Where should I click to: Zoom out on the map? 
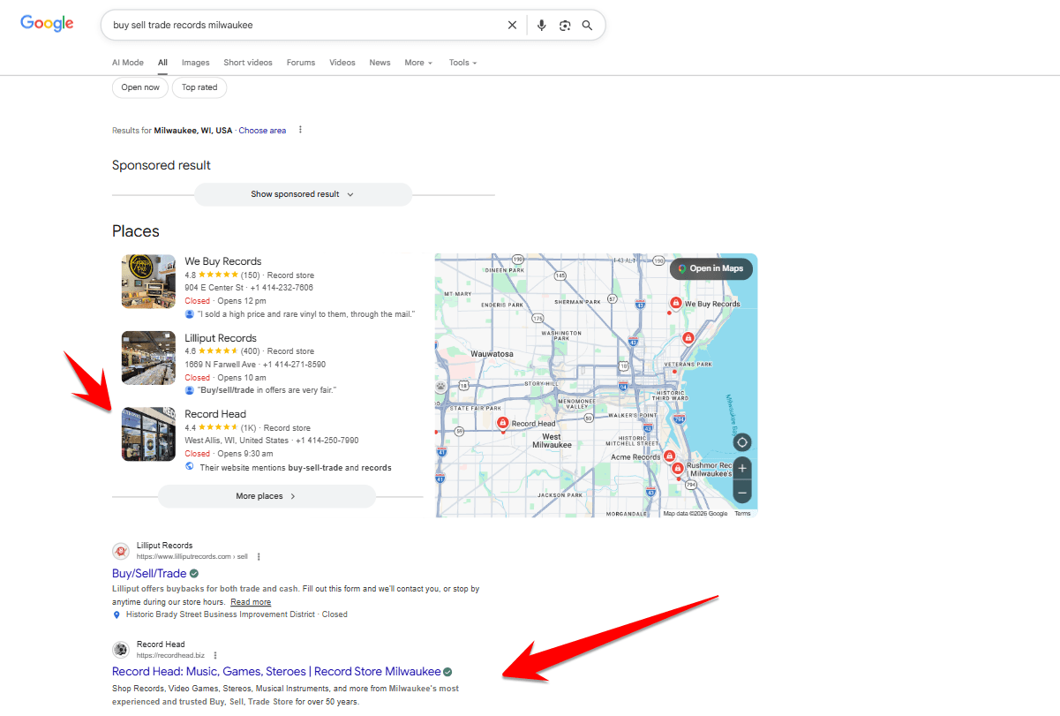point(742,493)
